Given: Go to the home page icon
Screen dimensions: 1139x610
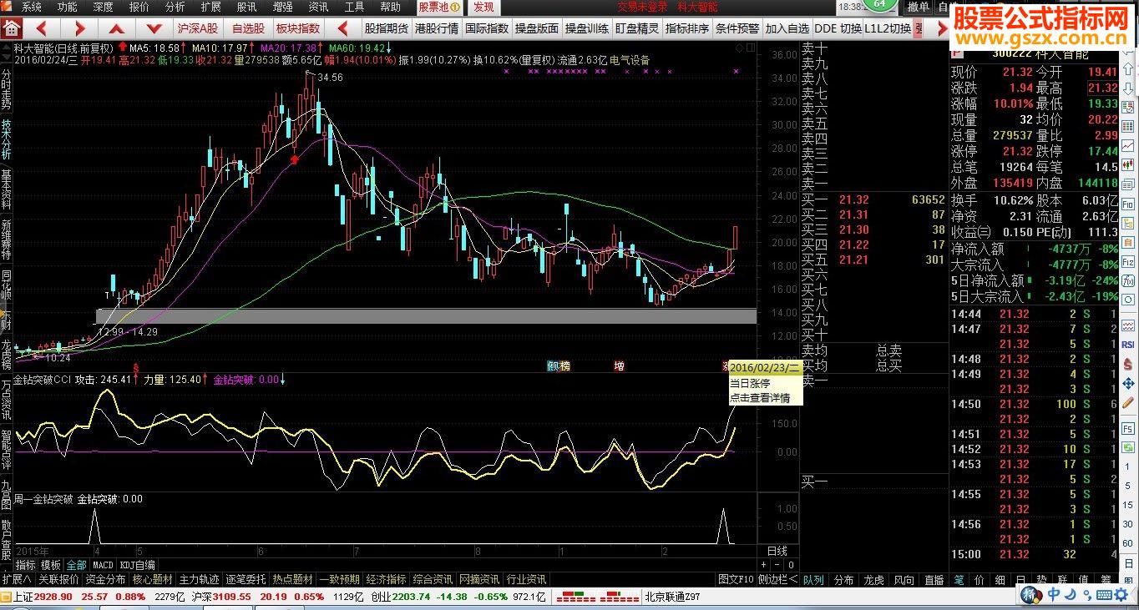Looking at the screenshot, I should point(12,28).
